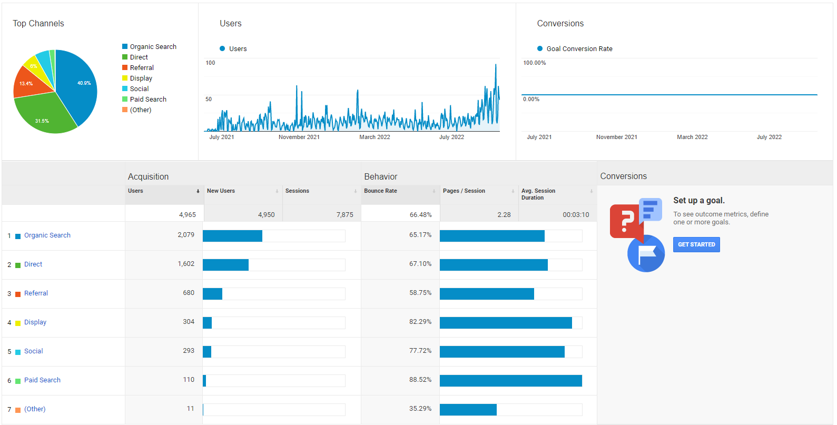Click the Bounce Rate column header
The width and height of the screenshot is (837, 425).
point(380,191)
